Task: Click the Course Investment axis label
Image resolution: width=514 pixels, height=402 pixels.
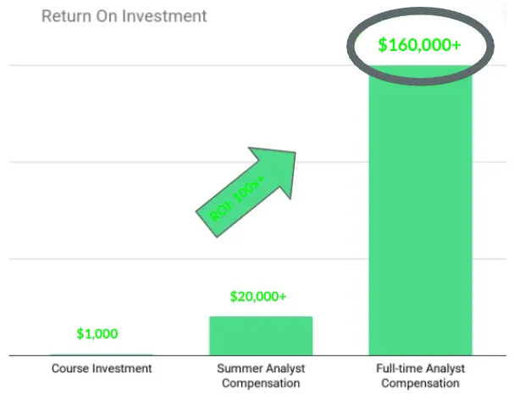Action: [102, 368]
